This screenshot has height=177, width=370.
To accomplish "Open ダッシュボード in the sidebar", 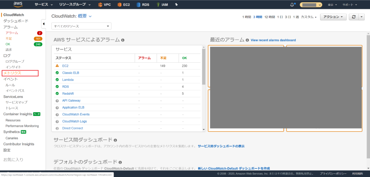I will 16,21.
